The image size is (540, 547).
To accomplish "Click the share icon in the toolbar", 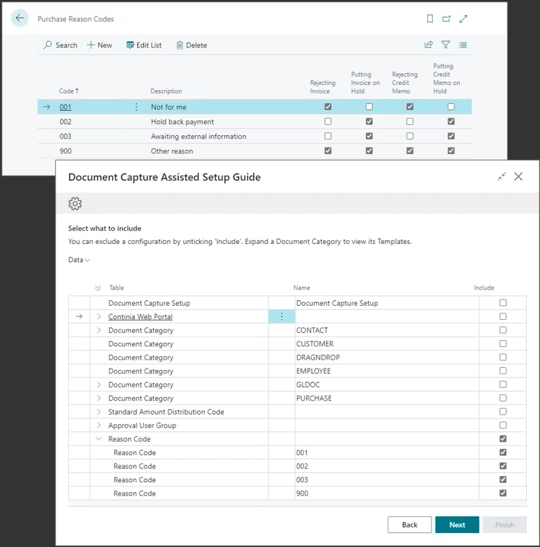I will coord(429,45).
